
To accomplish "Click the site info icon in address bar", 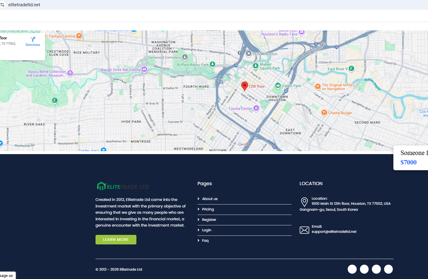I will pos(3,5).
